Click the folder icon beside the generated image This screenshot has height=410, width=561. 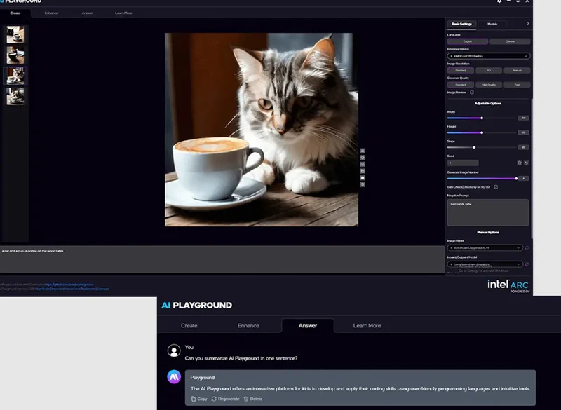(x=363, y=178)
